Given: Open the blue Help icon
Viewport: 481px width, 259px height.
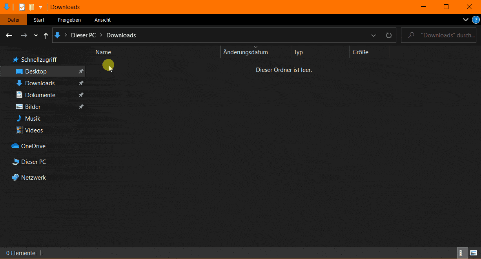Looking at the screenshot, I should tap(476, 20).
